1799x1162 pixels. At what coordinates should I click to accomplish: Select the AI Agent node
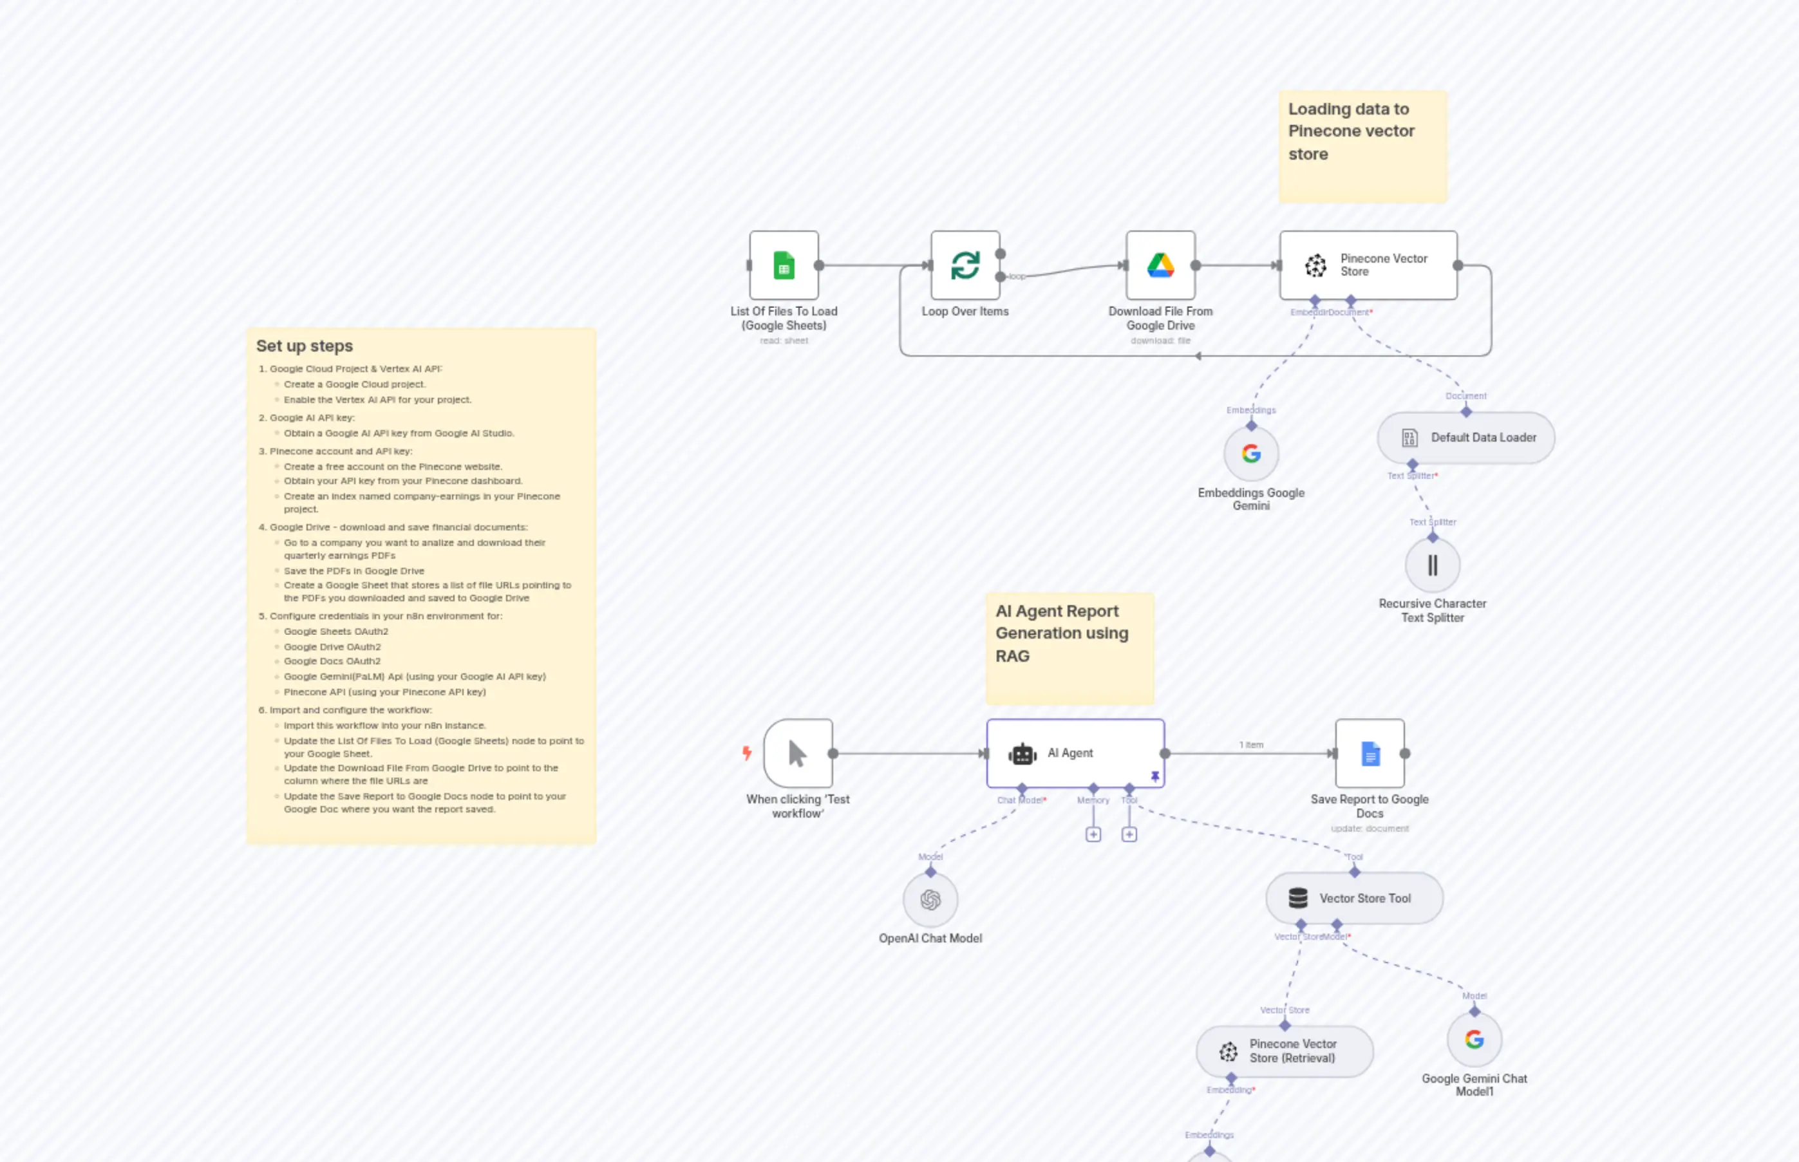(x=1075, y=753)
